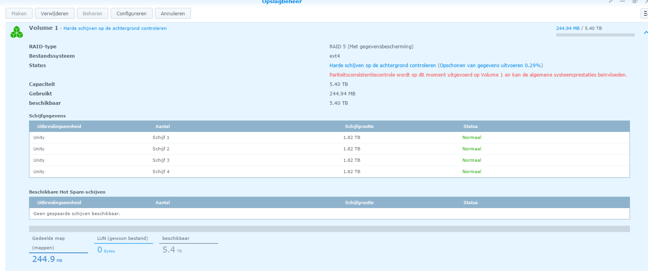Click the Verwijderen button

55,14
